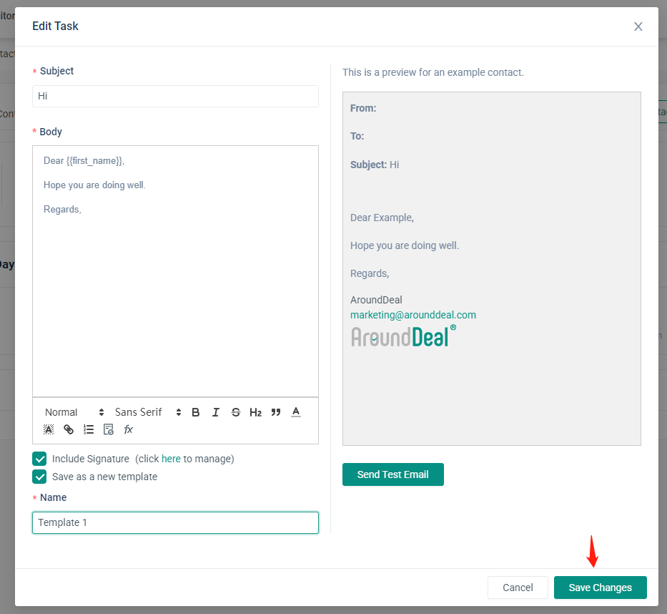Toggle bold formatting in body editor
This screenshot has width=667, height=614.
196,412
